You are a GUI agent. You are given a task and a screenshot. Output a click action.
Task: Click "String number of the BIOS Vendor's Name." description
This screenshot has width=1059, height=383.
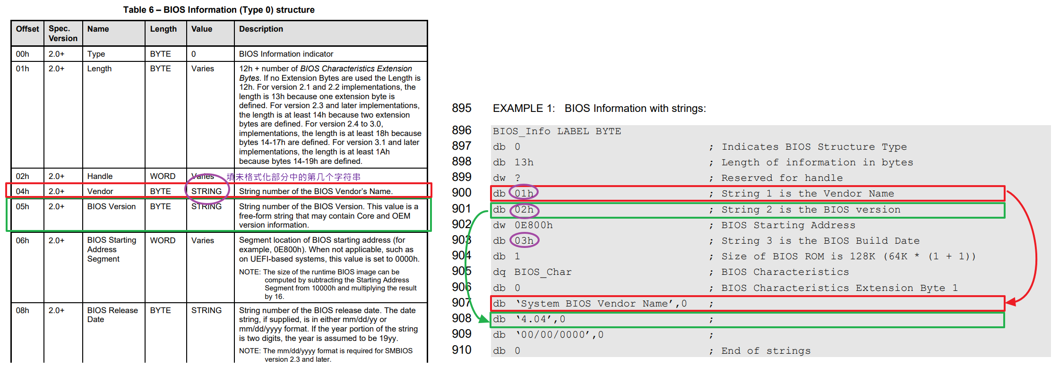tap(316, 191)
